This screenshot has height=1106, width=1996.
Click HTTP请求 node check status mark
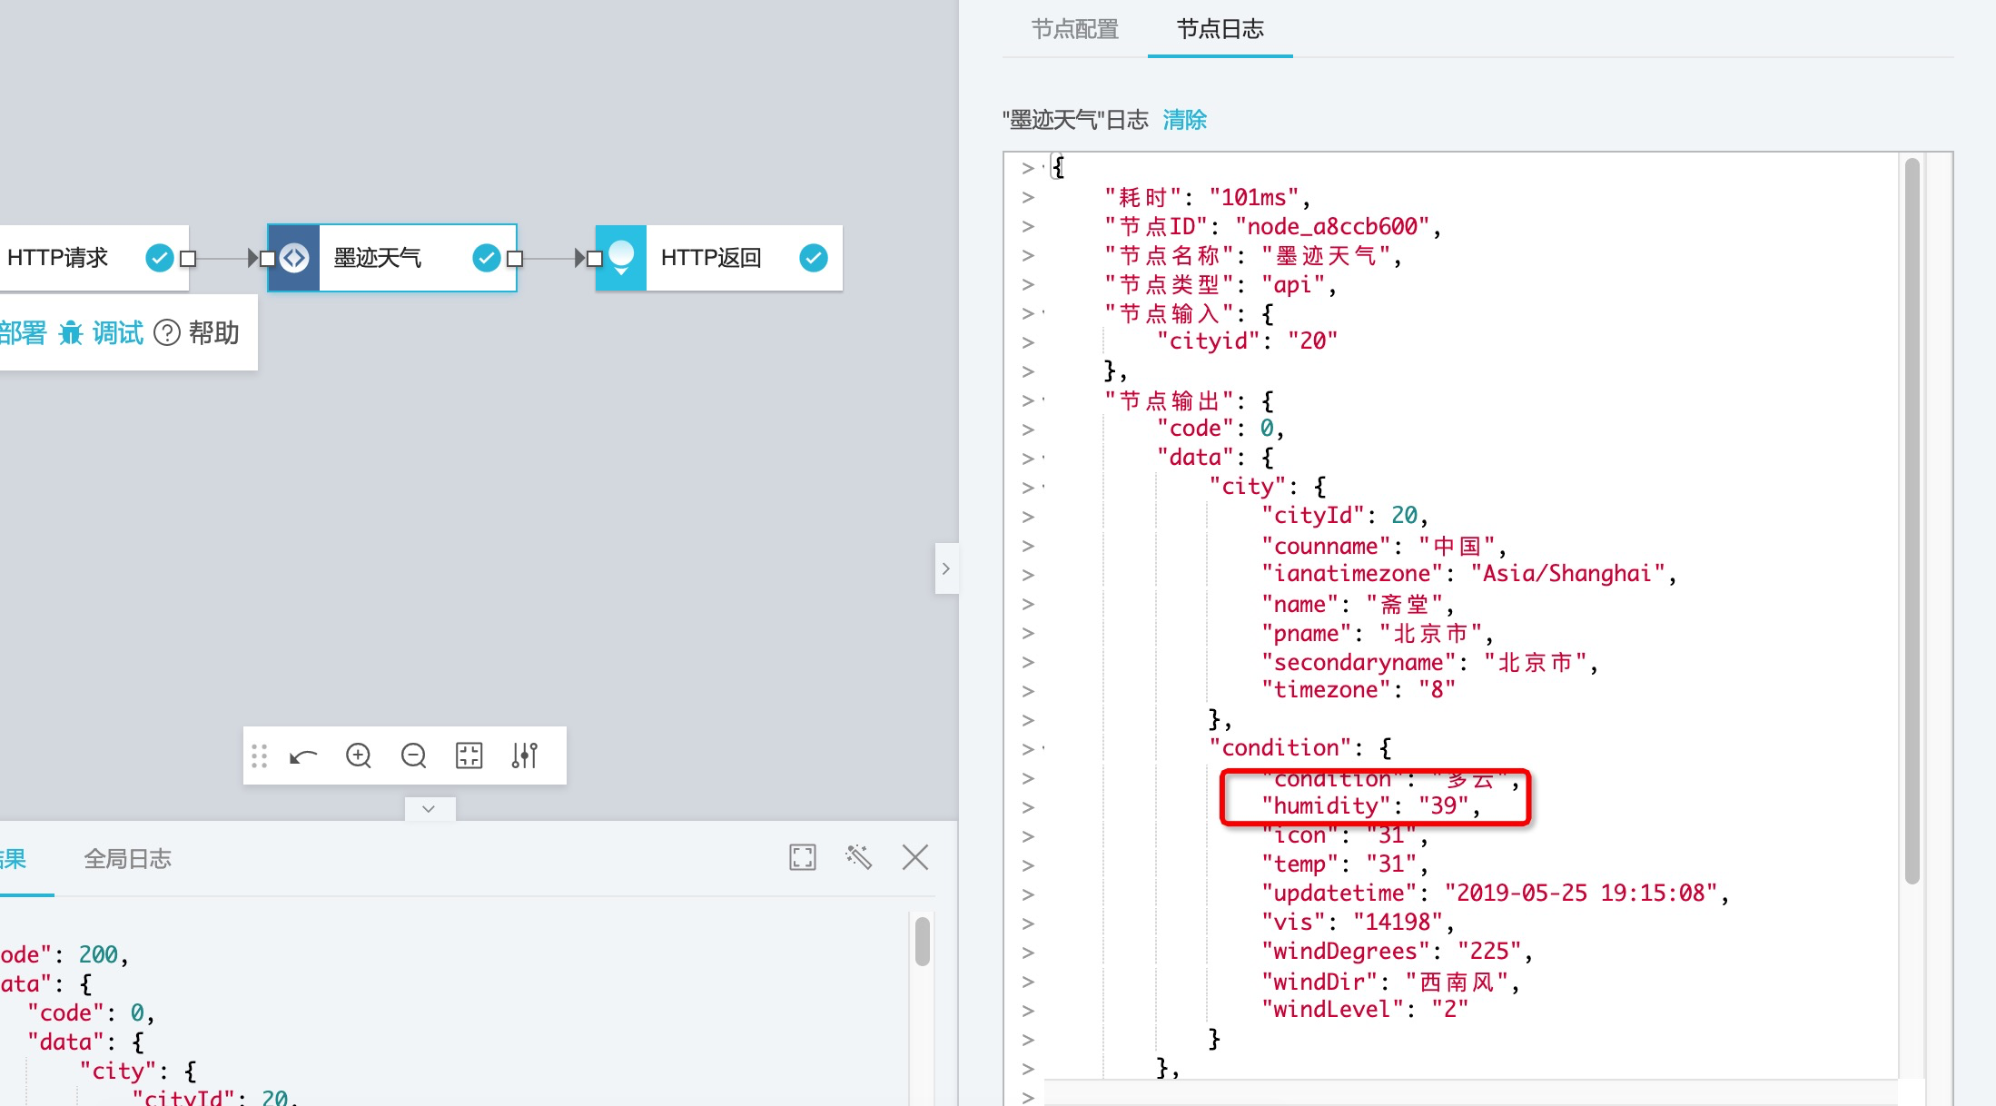pos(160,258)
